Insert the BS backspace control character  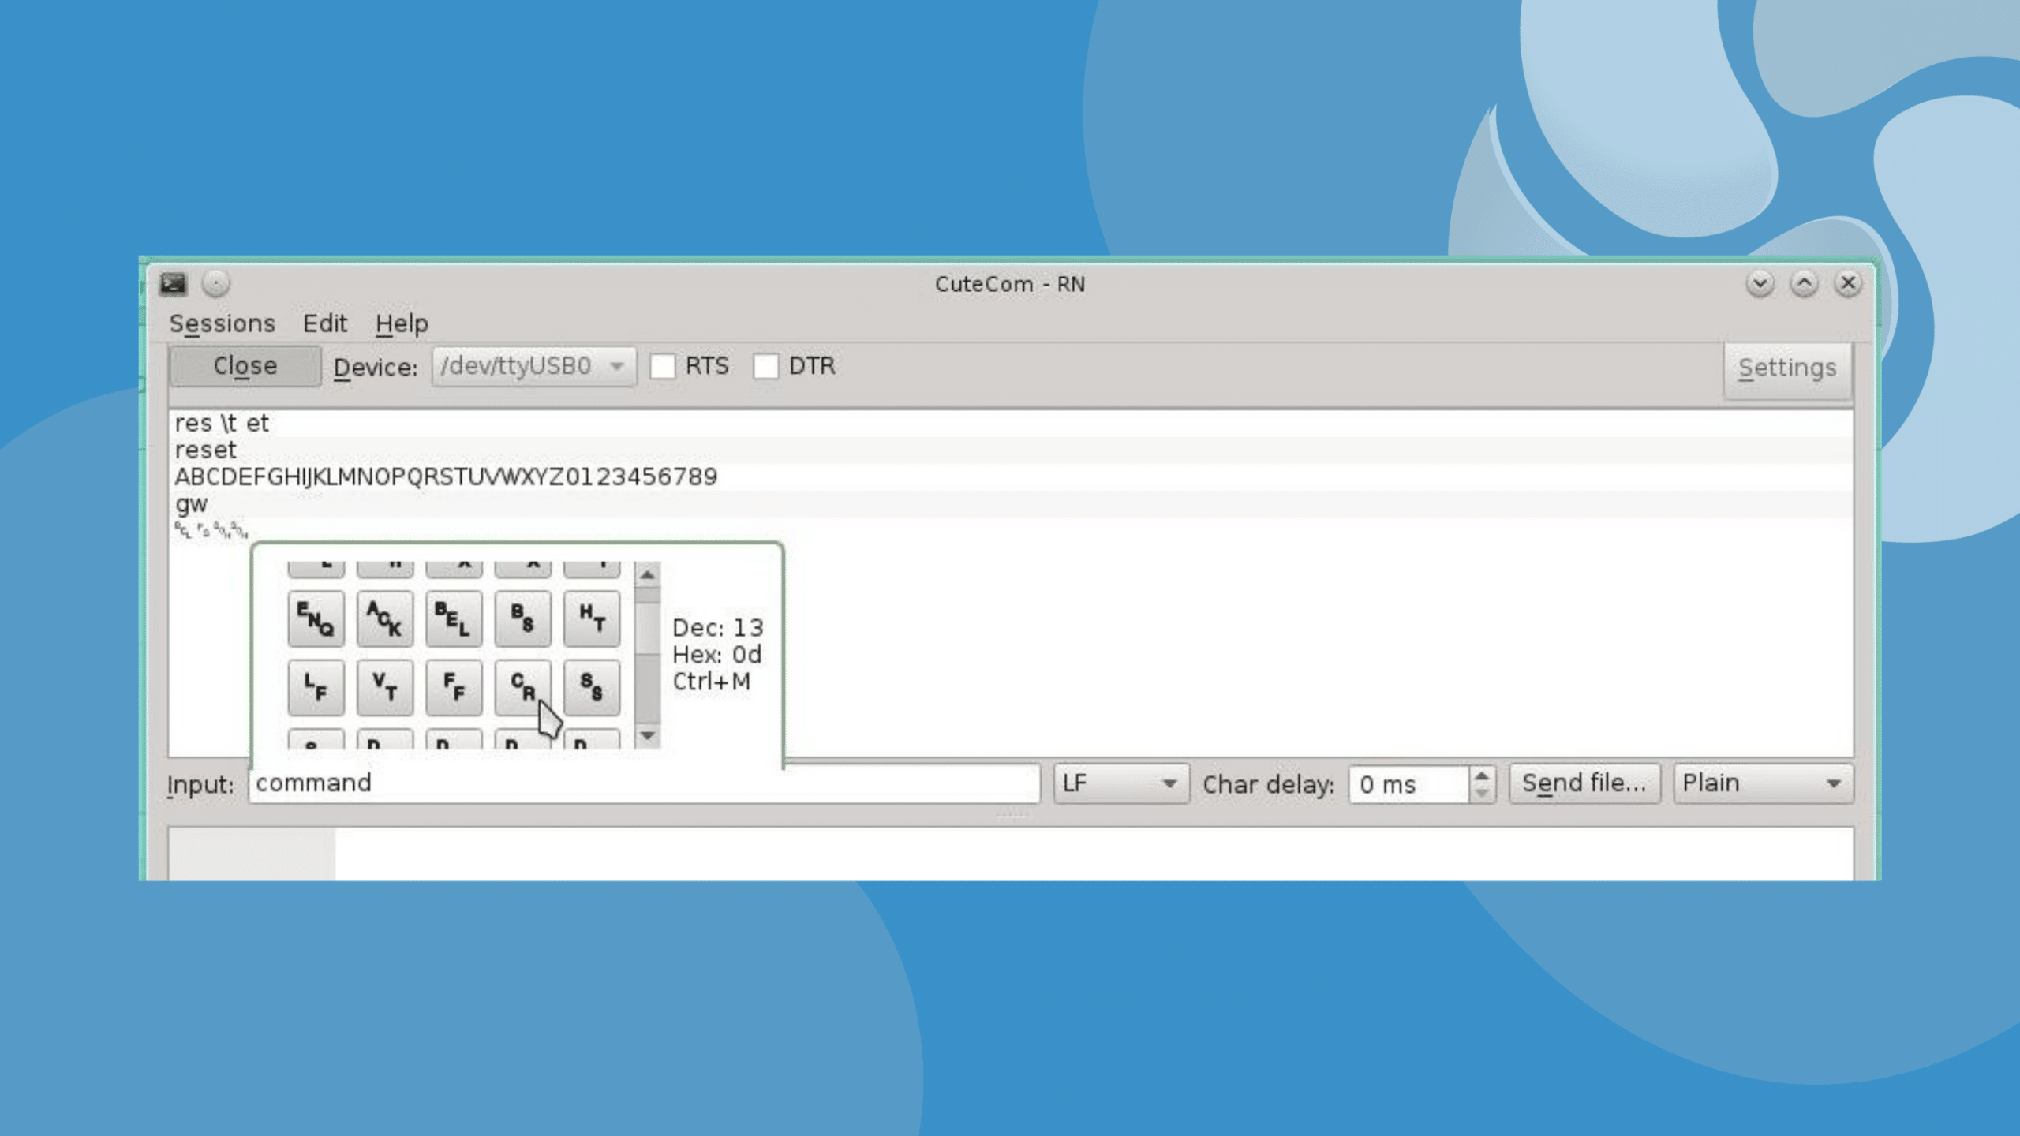(x=522, y=618)
